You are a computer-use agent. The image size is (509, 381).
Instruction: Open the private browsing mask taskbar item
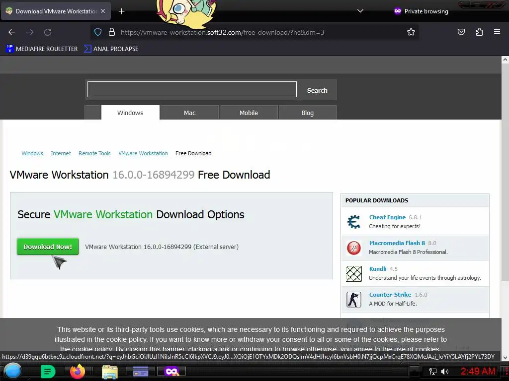coord(171,371)
